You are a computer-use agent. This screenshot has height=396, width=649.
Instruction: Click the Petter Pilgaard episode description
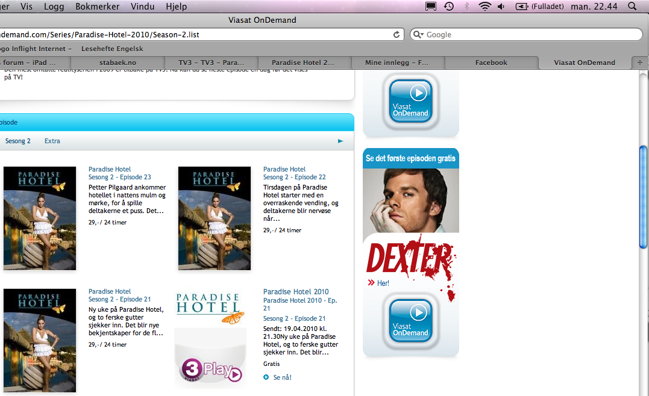127,199
